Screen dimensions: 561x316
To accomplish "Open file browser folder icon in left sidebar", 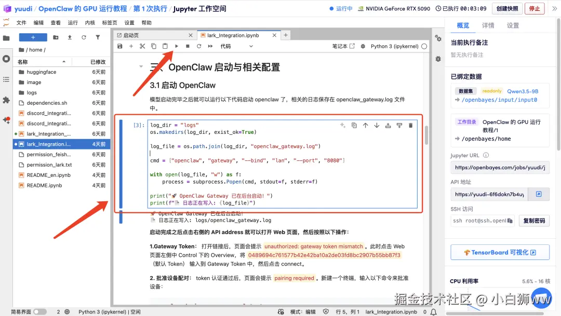I will coord(6,38).
